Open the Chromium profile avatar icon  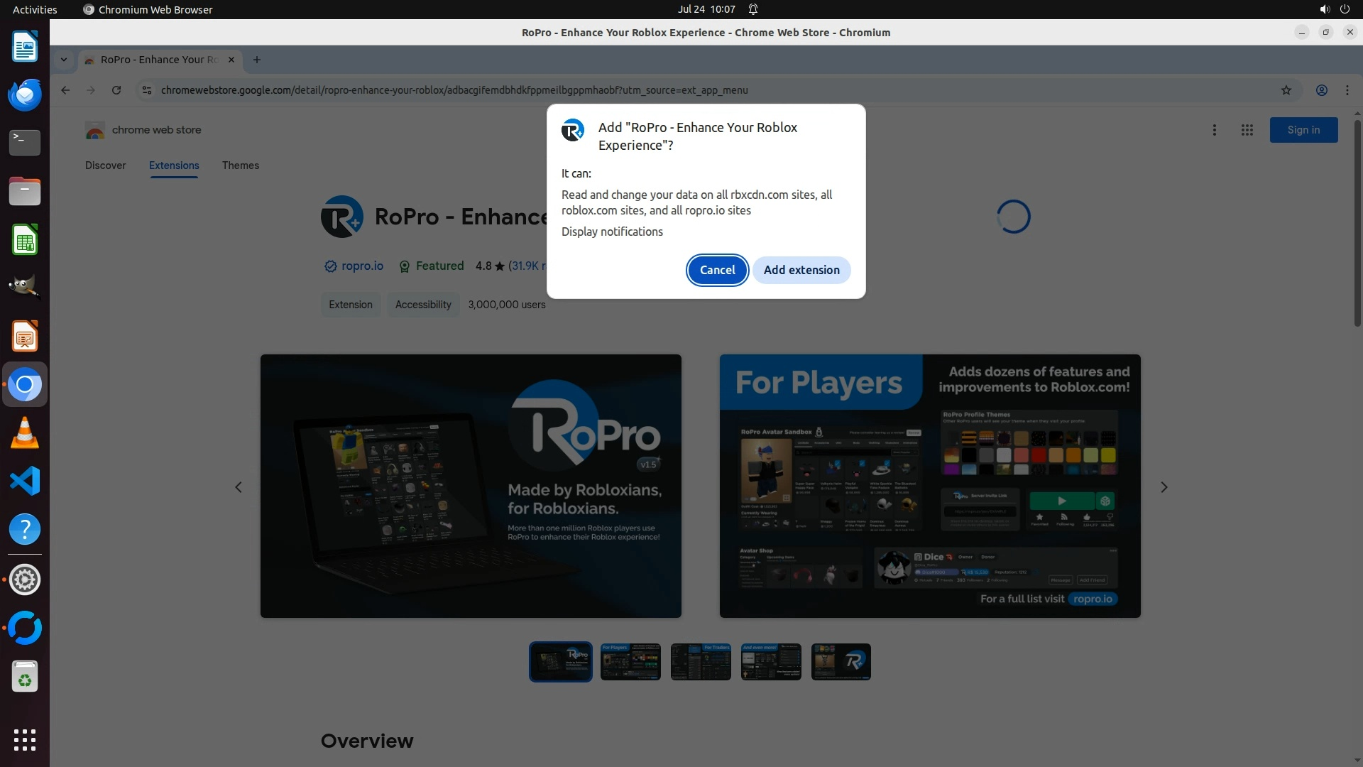pyautogui.click(x=1321, y=90)
